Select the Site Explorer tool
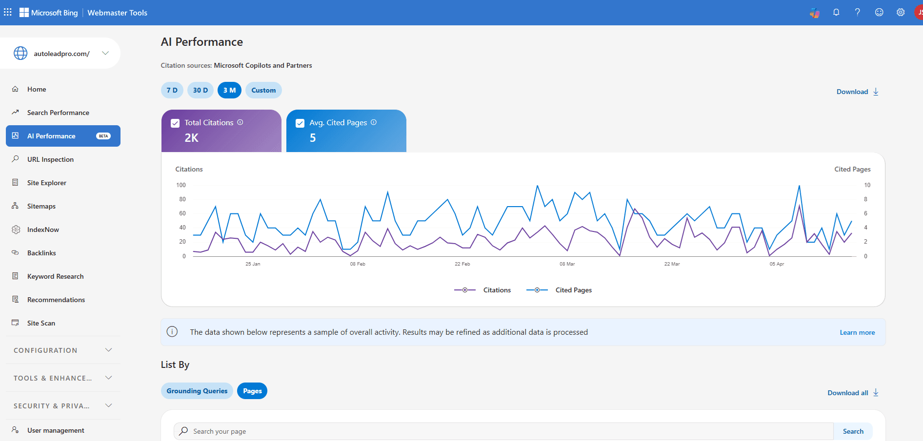 (x=47, y=182)
